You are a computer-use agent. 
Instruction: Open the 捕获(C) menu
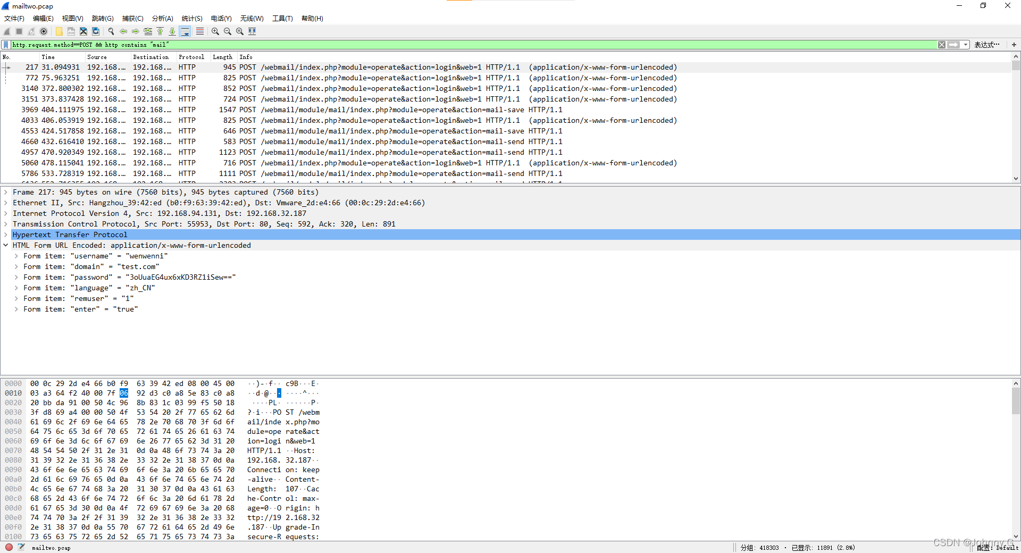coord(132,19)
